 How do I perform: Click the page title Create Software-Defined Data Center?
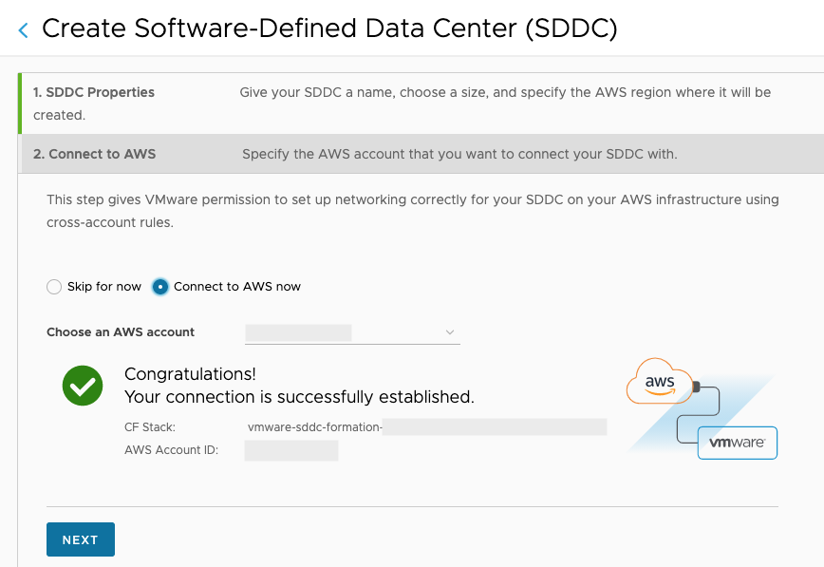click(x=329, y=28)
